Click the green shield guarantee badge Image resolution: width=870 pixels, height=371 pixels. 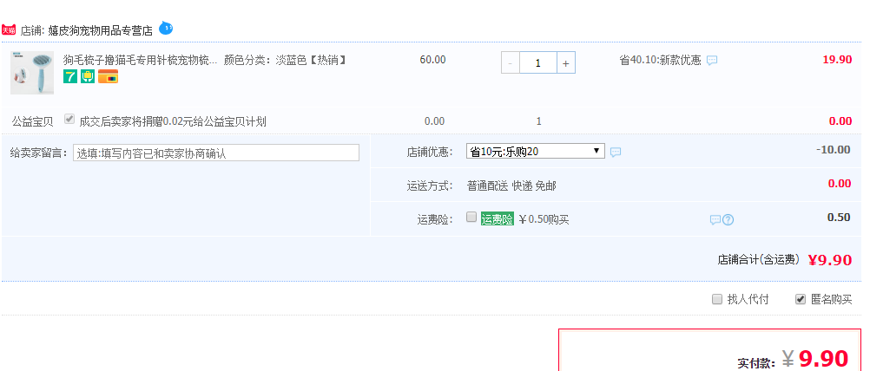88,76
